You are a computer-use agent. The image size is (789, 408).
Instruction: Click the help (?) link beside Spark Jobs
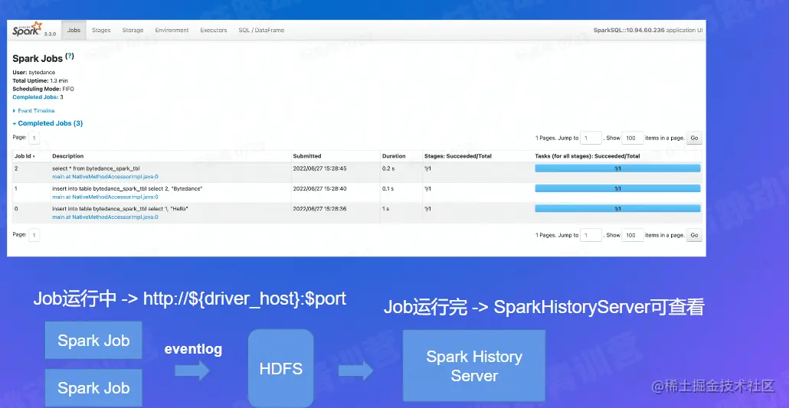70,57
